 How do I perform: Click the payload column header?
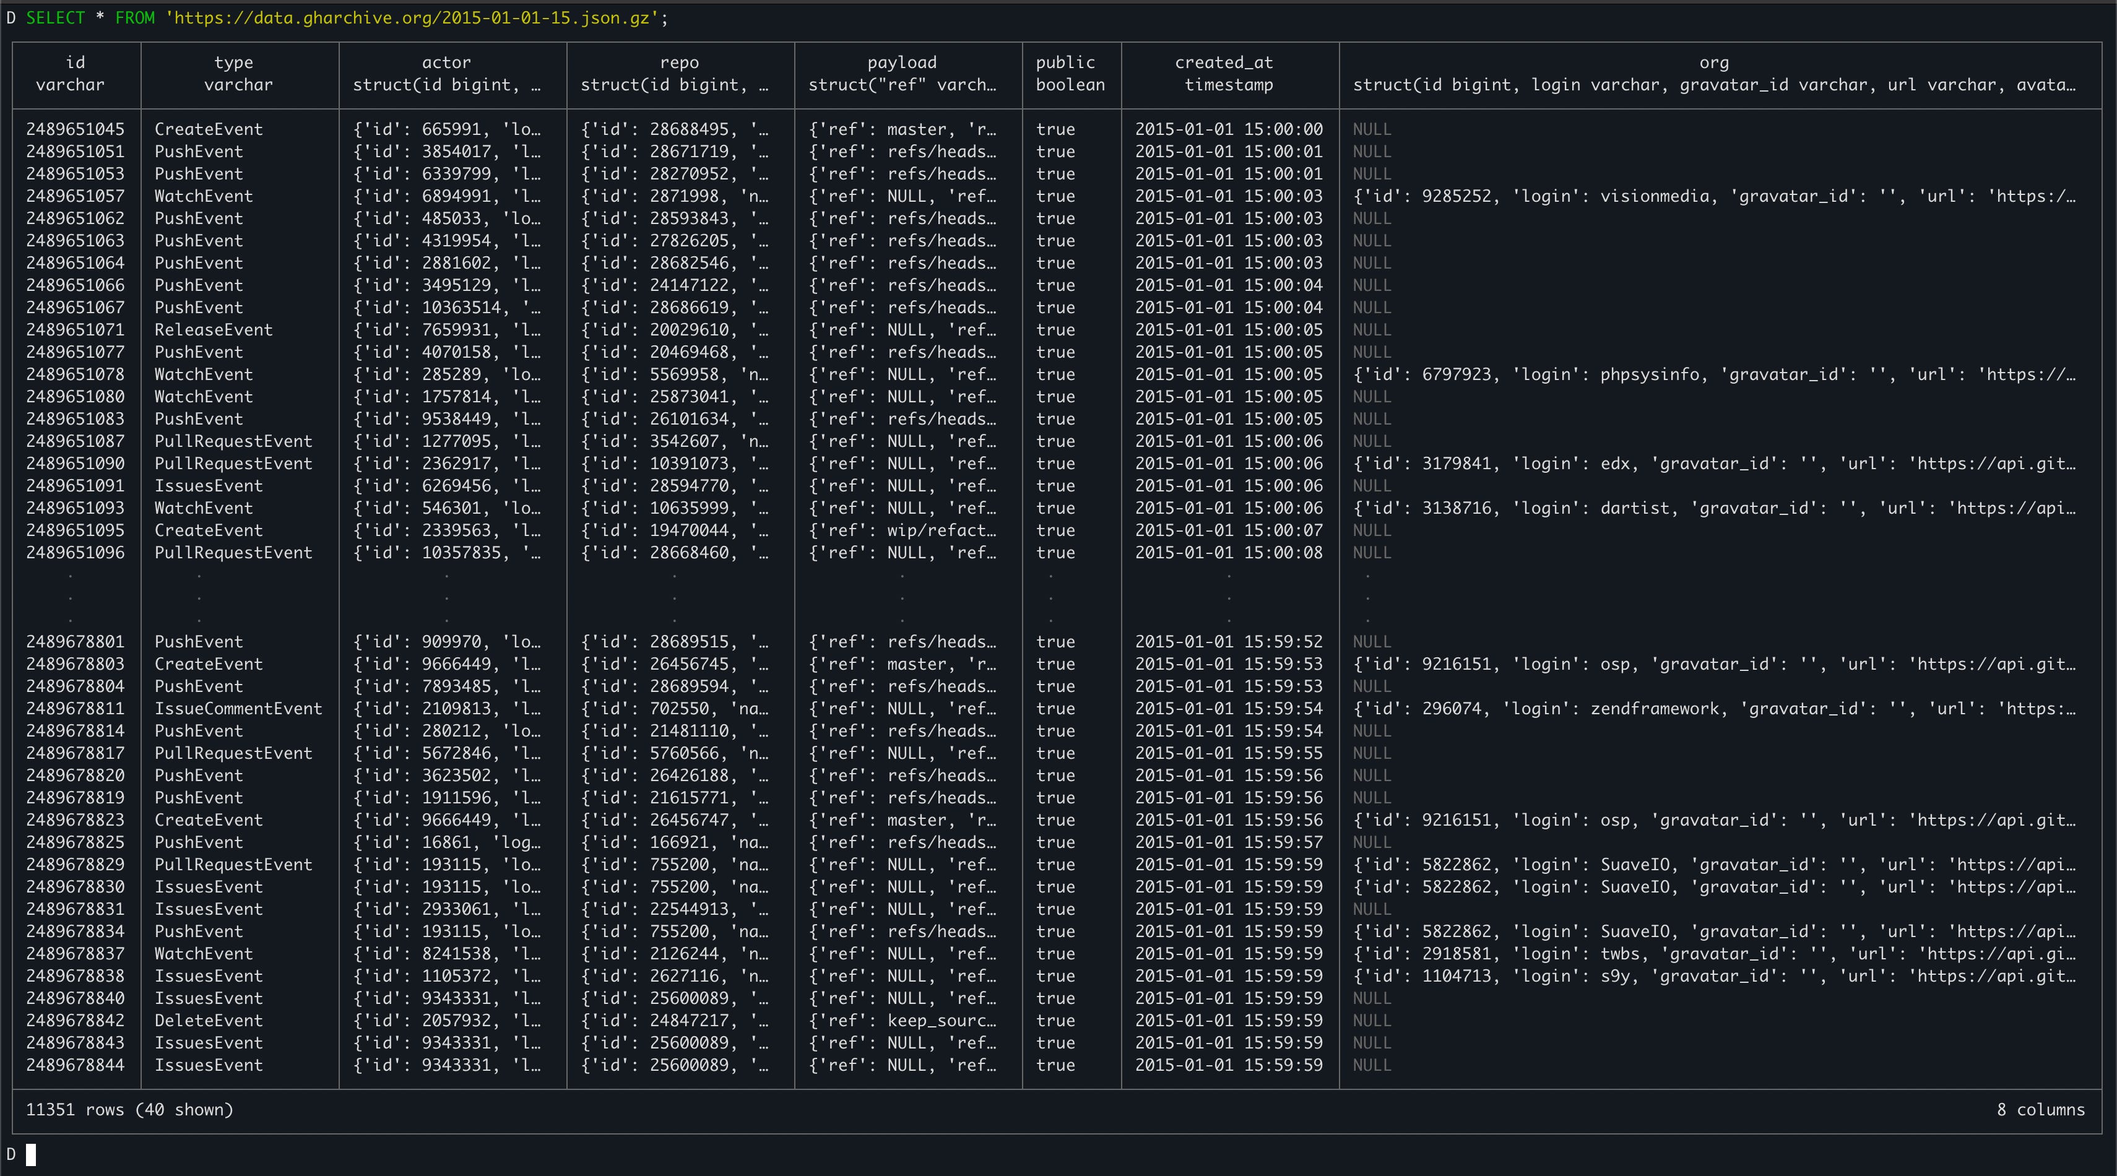coord(901,73)
